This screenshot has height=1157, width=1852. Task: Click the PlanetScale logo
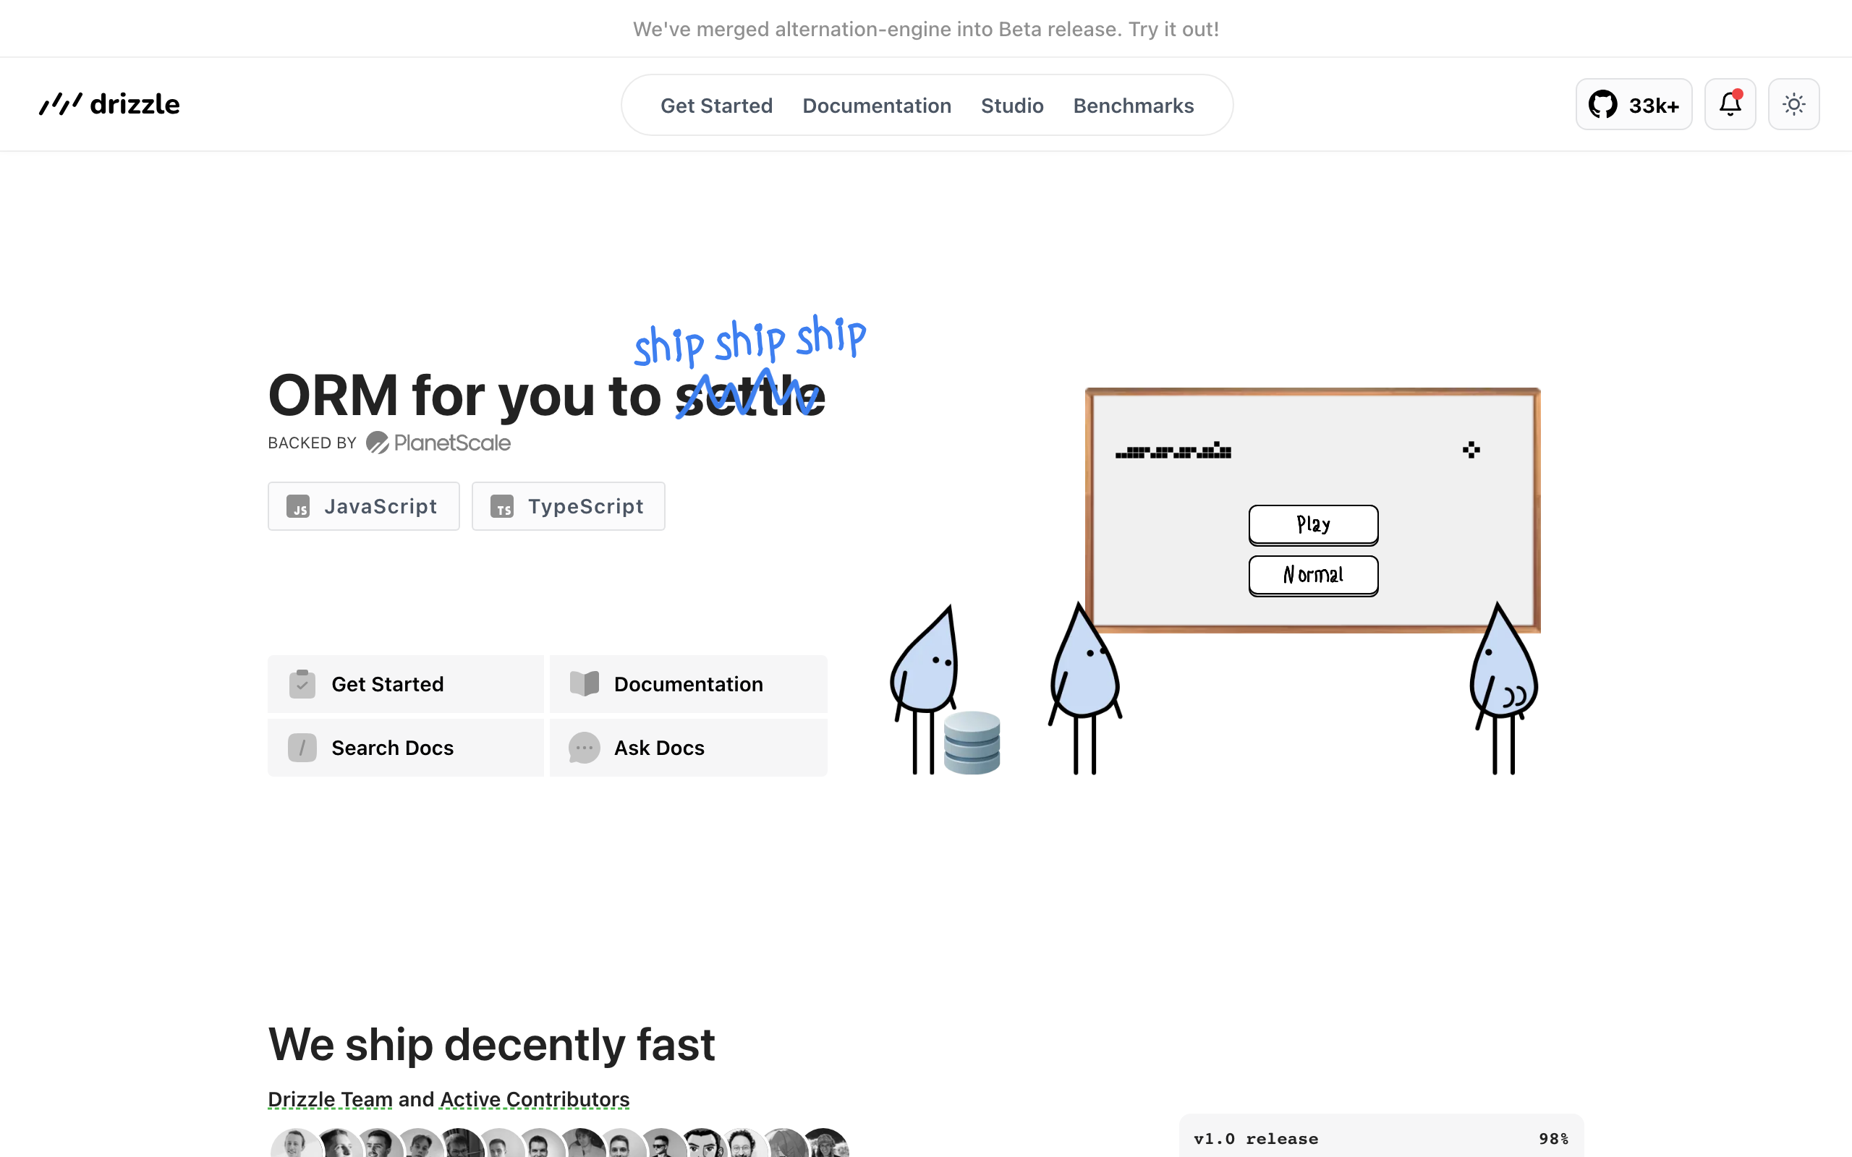tap(438, 443)
